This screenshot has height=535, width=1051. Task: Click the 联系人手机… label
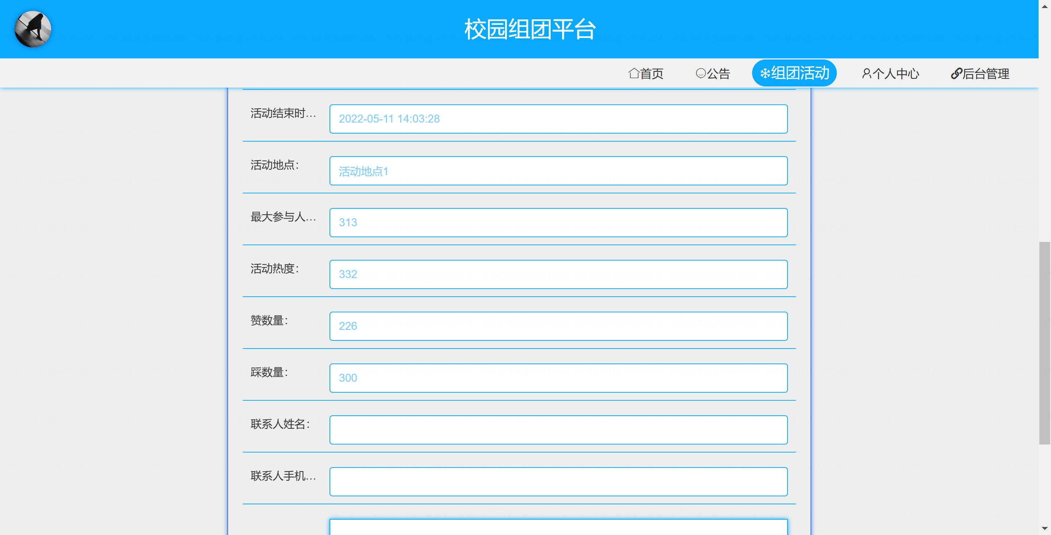click(283, 476)
